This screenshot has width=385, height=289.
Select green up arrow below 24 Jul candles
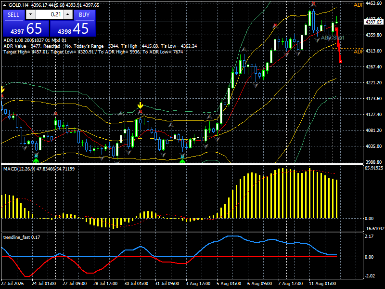point(36,161)
